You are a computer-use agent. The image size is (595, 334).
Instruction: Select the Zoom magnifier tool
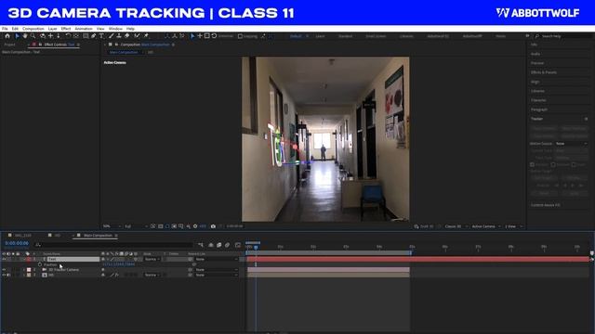point(33,36)
